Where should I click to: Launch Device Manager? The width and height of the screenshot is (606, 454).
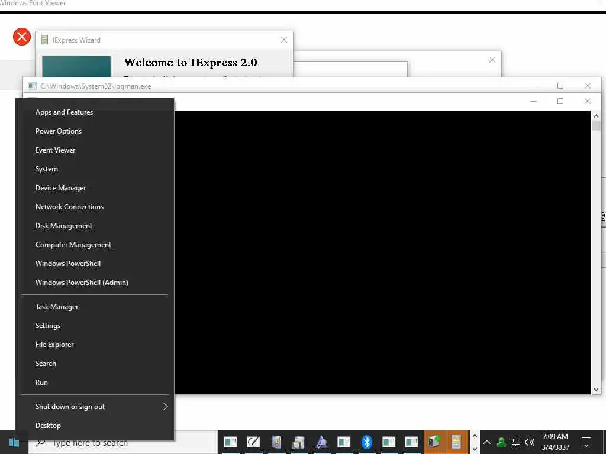point(95,188)
